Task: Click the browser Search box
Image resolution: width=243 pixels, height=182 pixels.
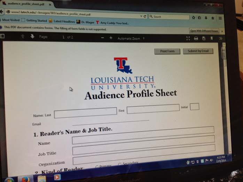Action: pos(169,17)
